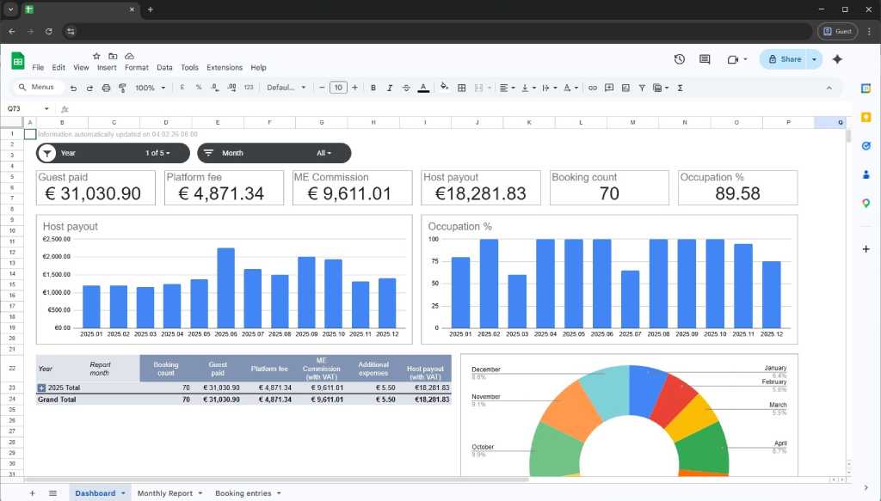This screenshot has width=881, height=501.
Task: Open the File menu
Action: click(x=38, y=67)
